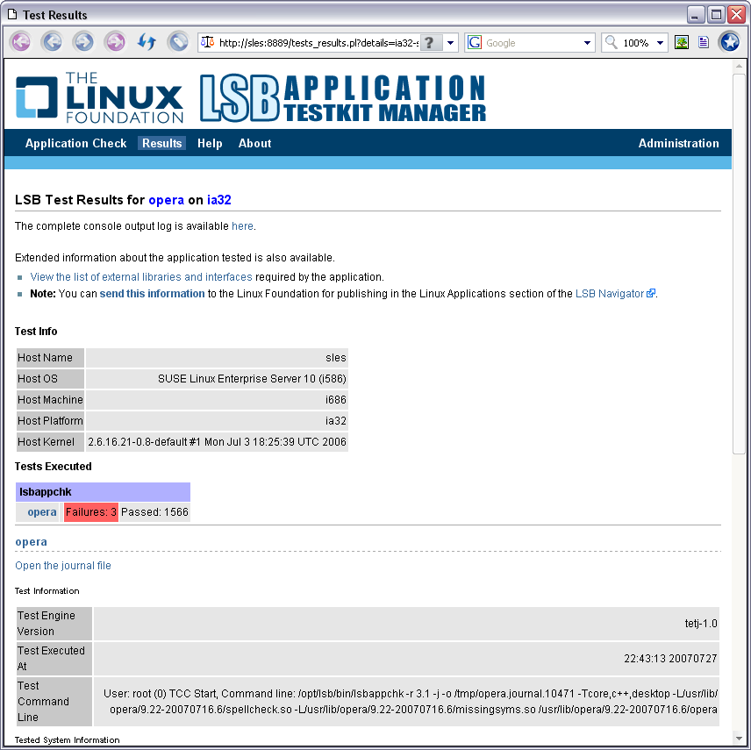Click the 'Test Engine Version' label cell
Image resolution: width=751 pixels, height=750 pixels.
[x=54, y=624]
